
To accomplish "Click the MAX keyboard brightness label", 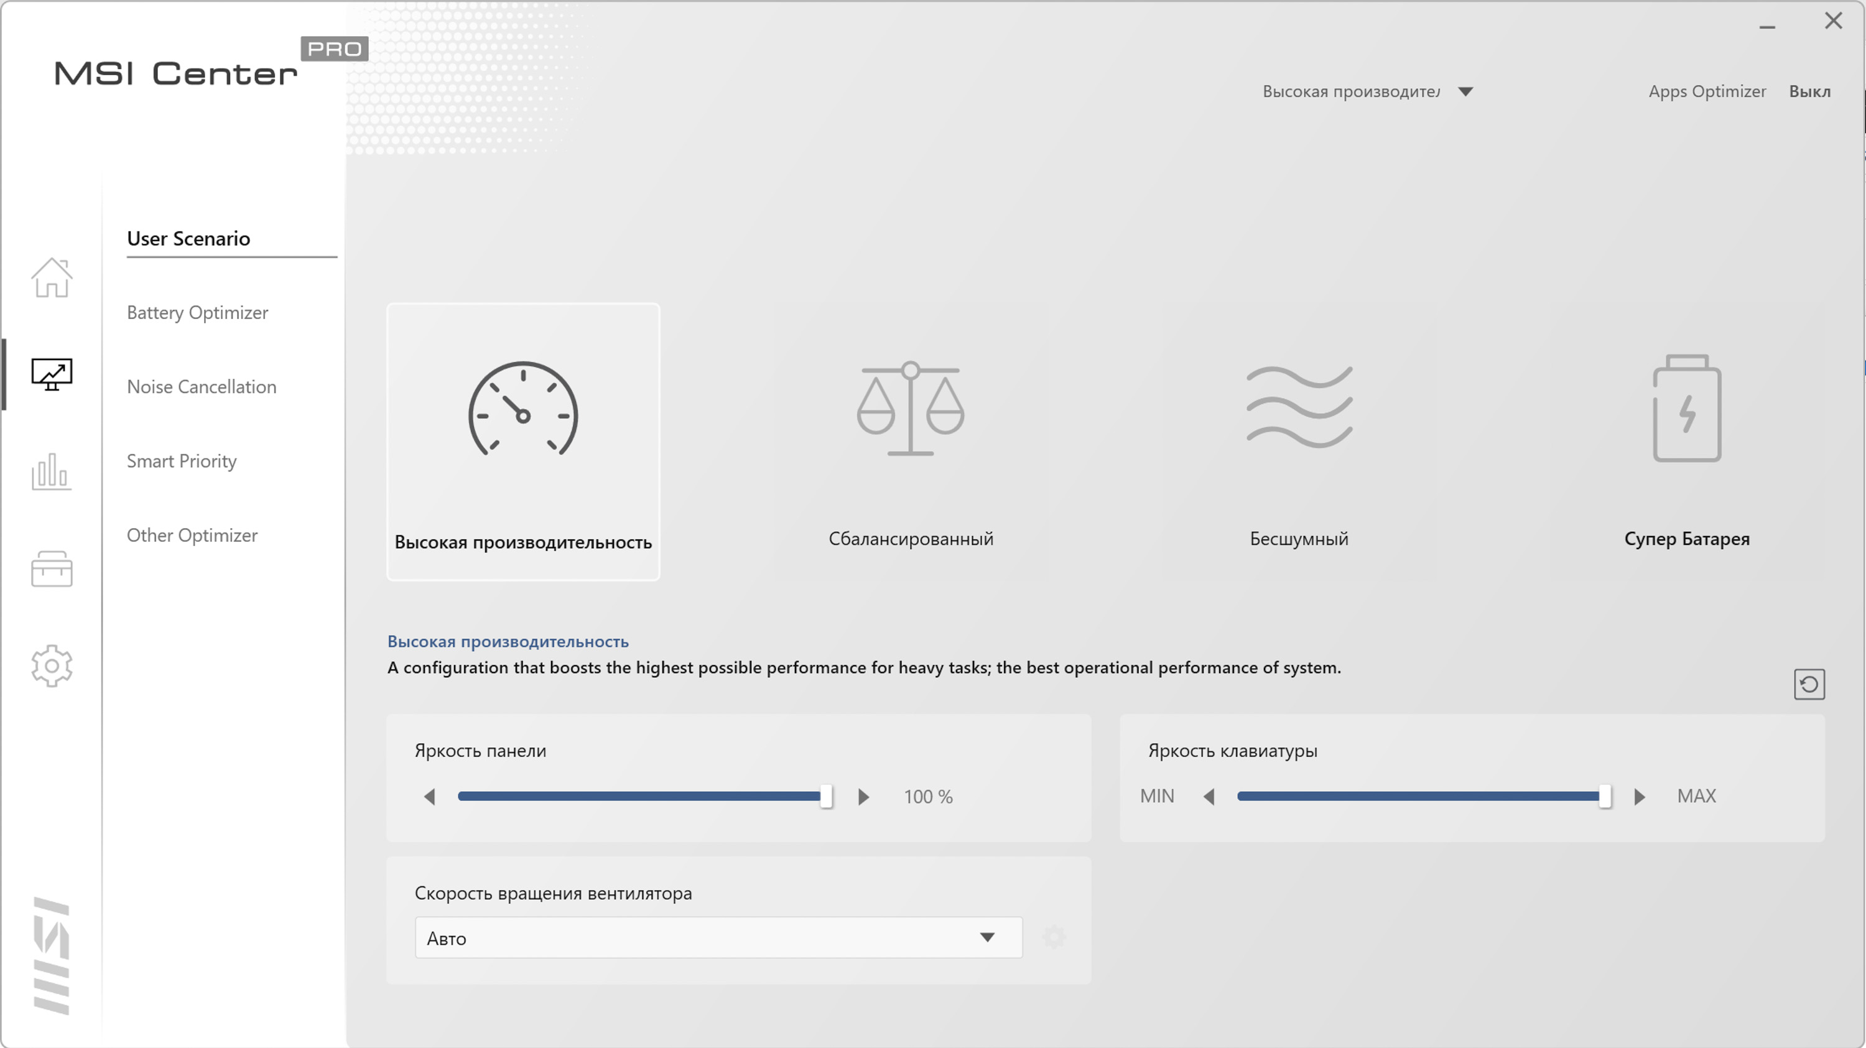I will [1696, 796].
